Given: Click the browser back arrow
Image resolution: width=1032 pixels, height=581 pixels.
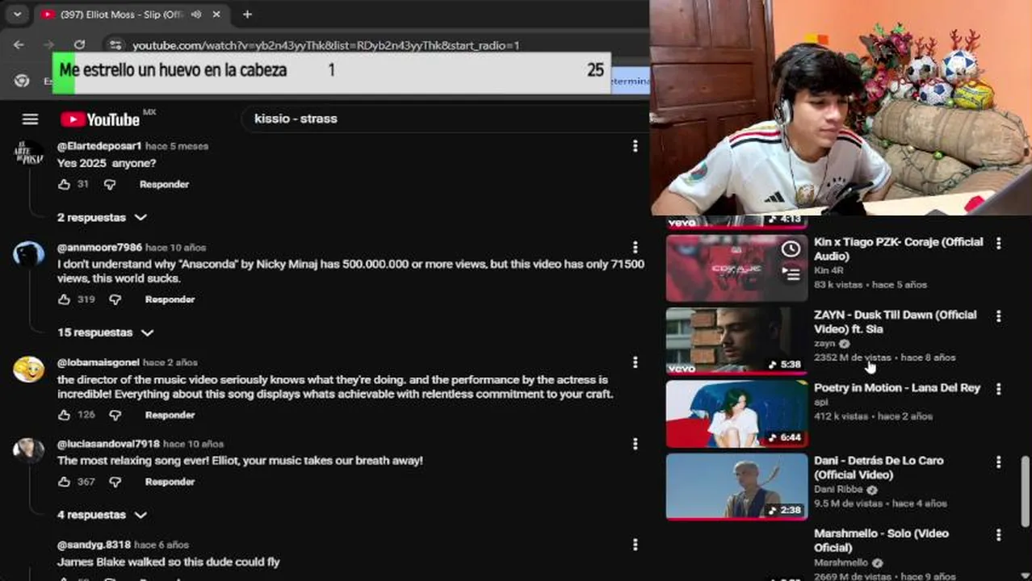Looking at the screenshot, I should point(19,45).
